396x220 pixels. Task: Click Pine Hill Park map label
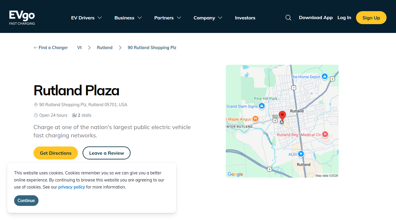[x=265, y=99]
